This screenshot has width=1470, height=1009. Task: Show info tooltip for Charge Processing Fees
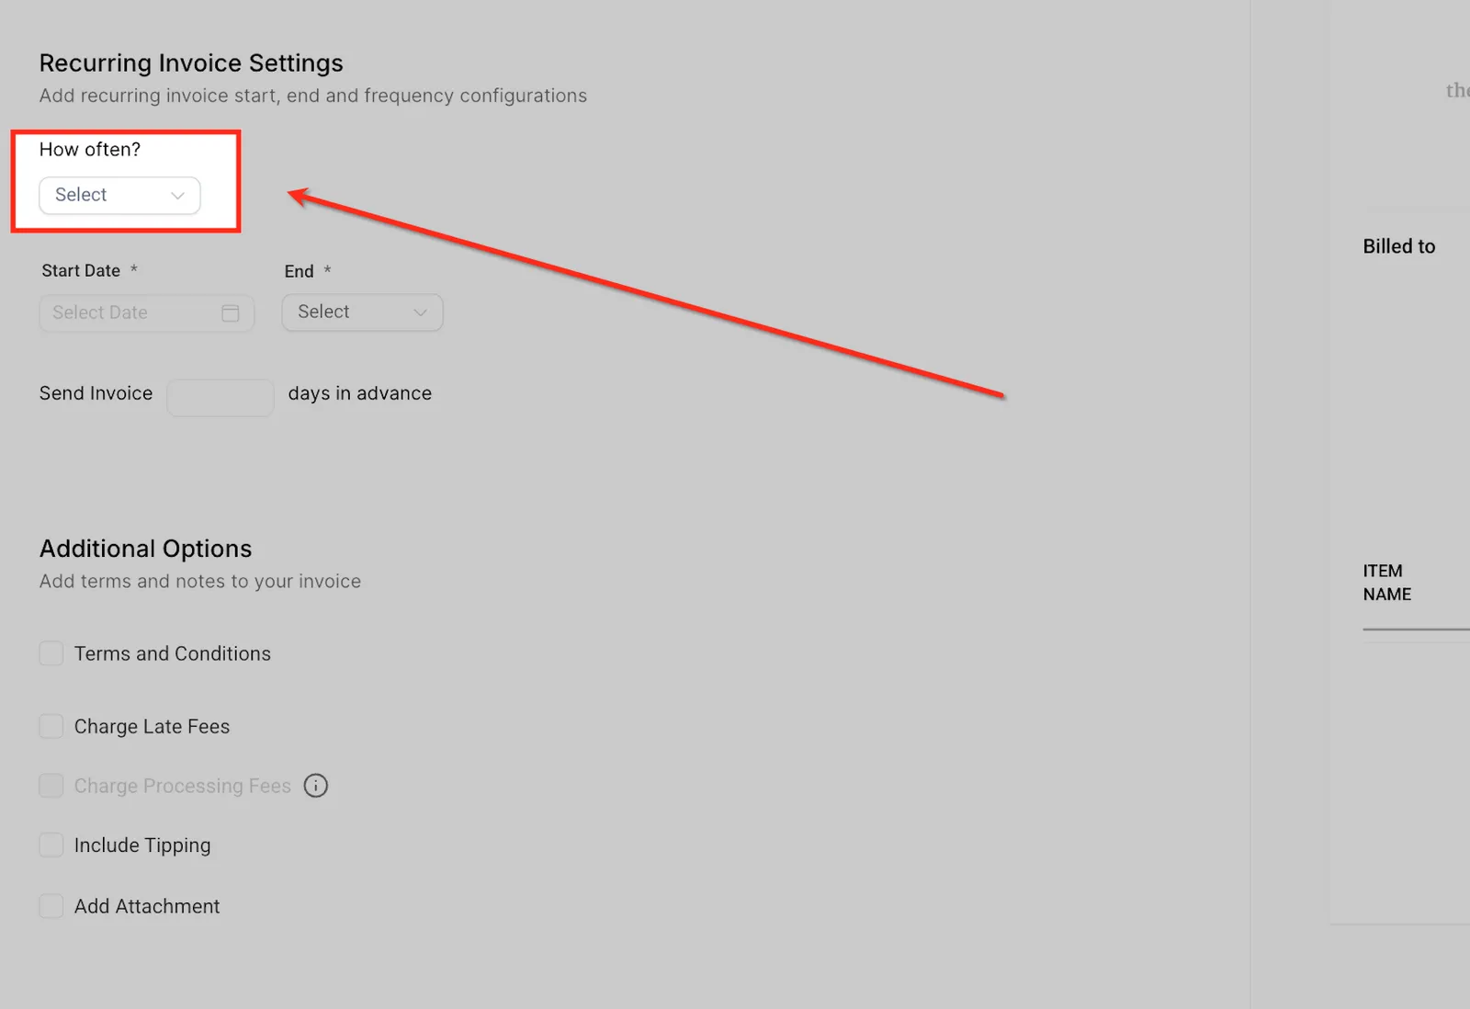click(x=316, y=786)
